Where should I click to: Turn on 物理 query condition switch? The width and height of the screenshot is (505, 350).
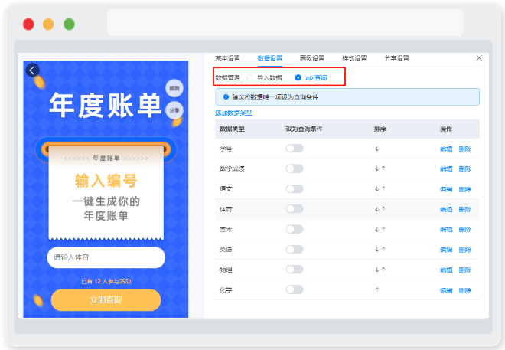(295, 270)
